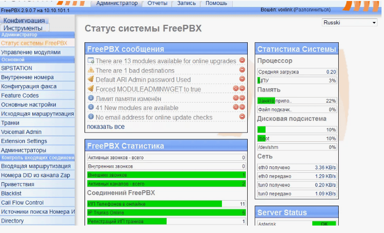
Task: Click the Разлогиниться logout link
Action: tap(312, 10)
